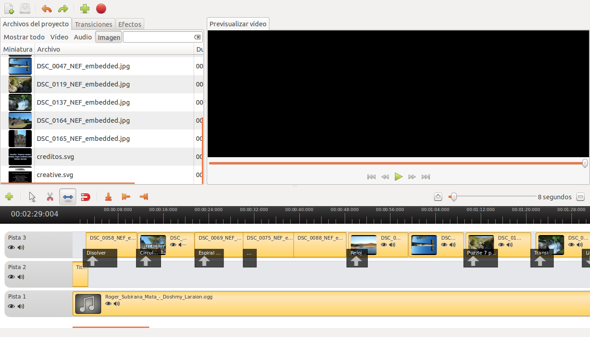The width and height of the screenshot is (590, 337).
Task: Switch to the Transiciones tab
Action: click(93, 24)
